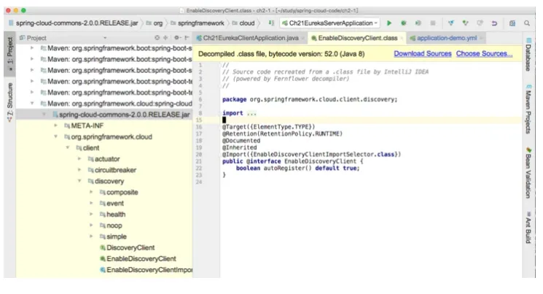Screen dimensions: 543x294
Task: Click EnableDiscoveryClientImportSelector.class in code
Action: 324,154
